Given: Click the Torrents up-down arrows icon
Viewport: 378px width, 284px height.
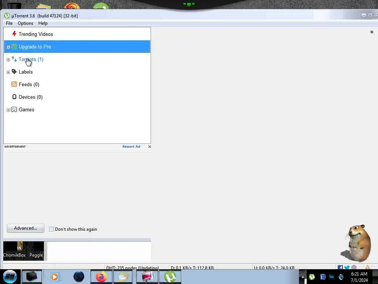Looking at the screenshot, I should click(14, 59).
